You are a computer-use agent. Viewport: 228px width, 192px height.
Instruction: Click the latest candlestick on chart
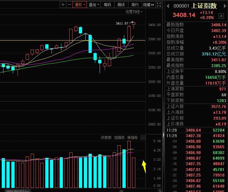click(134, 24)
